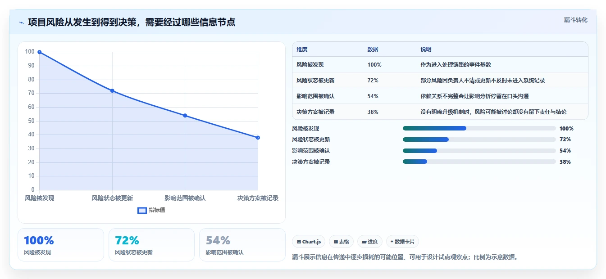Toggle the 指标值 legend item
The height and width of the screenshot is (279, 606).
(151, 210)
